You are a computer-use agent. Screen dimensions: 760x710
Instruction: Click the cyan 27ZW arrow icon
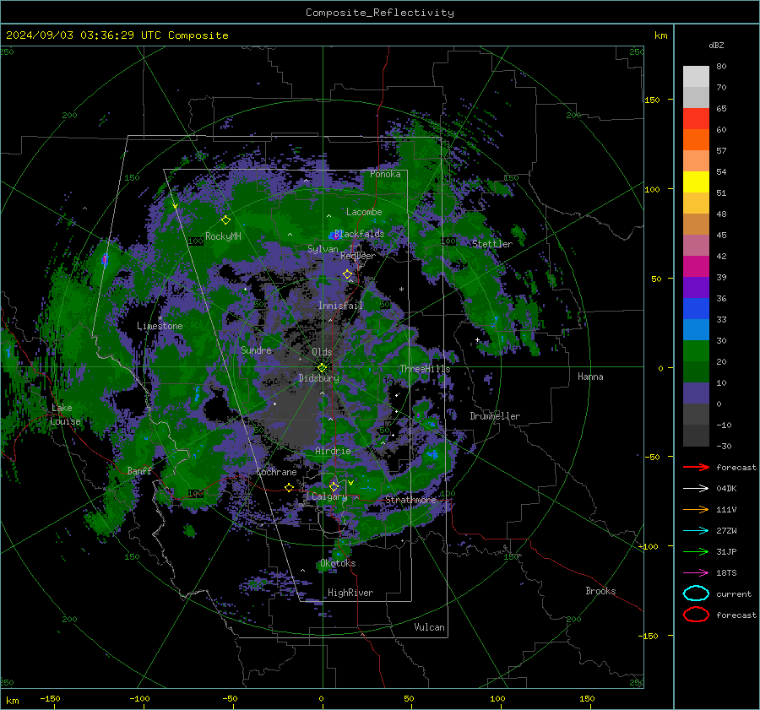[x=696, y=531]
